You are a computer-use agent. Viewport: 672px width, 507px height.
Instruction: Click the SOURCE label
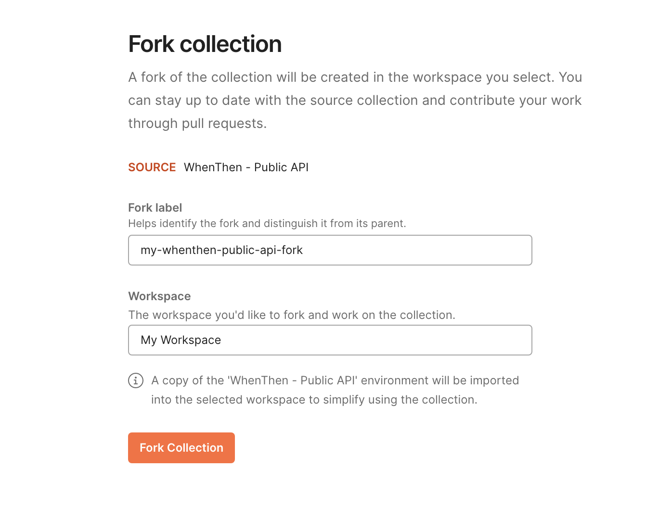coord(152,167)
